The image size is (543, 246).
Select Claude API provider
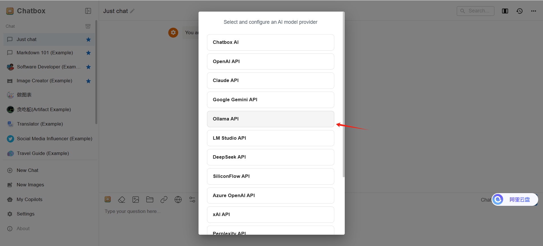[271, 81]
